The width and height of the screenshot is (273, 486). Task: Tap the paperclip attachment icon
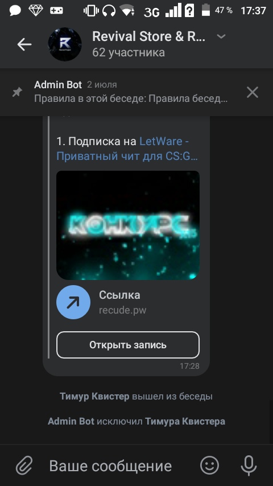(24, 466)
